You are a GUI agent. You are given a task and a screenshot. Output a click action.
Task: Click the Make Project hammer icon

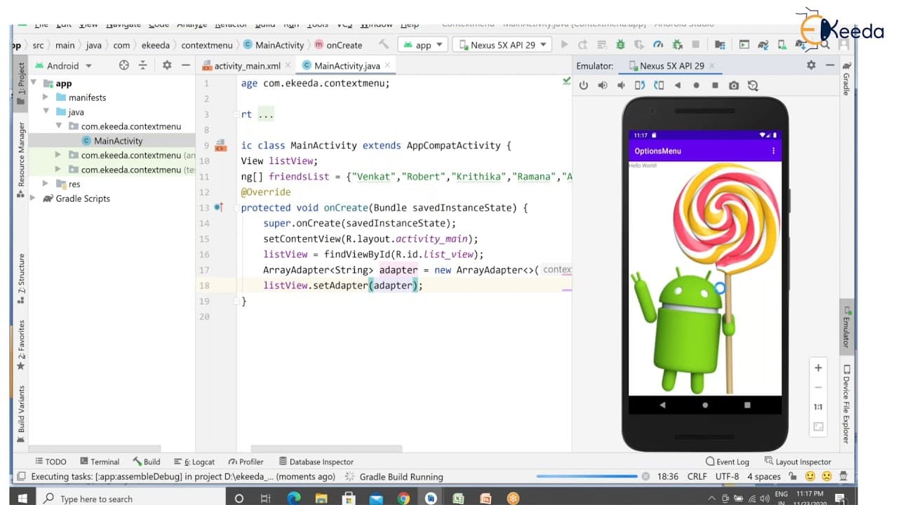coord(384,44)
